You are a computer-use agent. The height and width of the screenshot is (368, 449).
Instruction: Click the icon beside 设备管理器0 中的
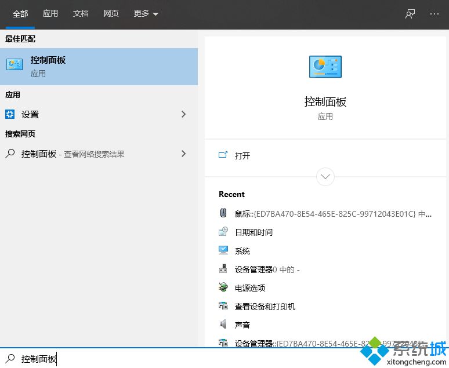coord(223,269)
